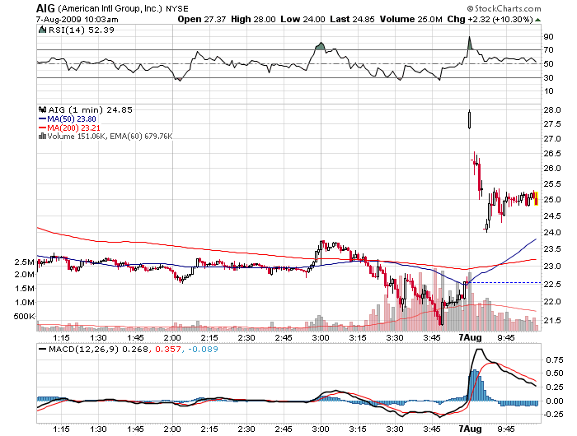Click the 26.5 price axis label
The width and height of the screenshot is (577, 436).
[x=552, y=154]
